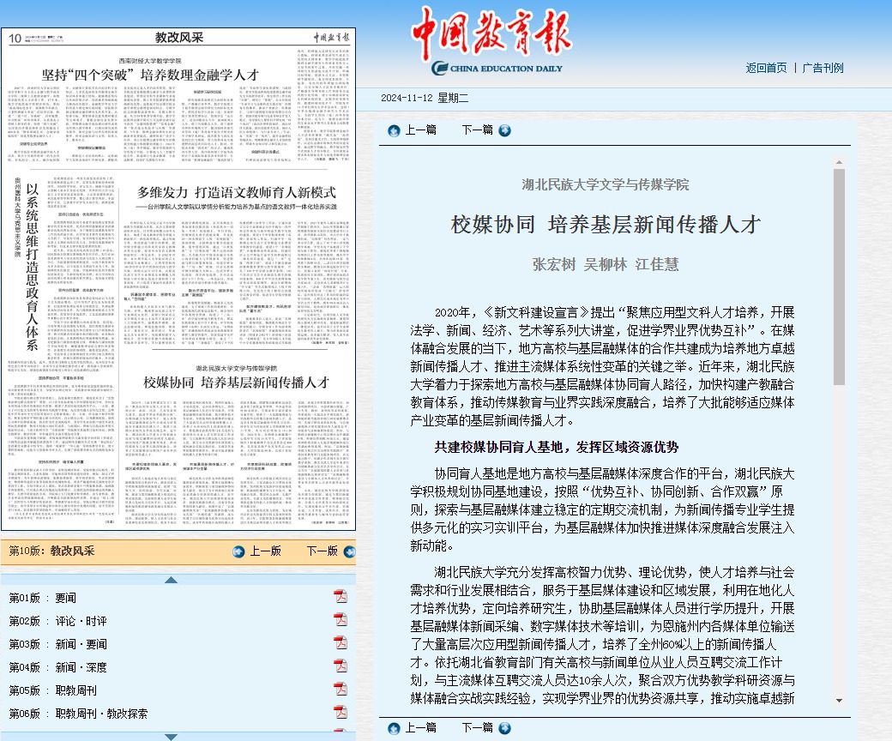Click top 下一篇 next article arrow icon
The image size is (892, 741).
(x=504, y=131)
